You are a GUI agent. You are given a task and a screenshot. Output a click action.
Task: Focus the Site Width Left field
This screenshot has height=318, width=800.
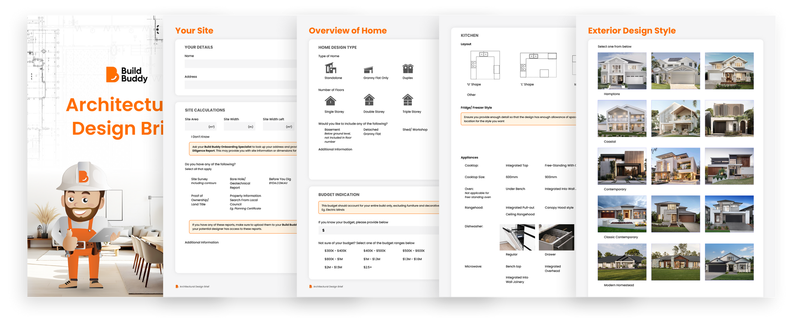pyautogui.click(x=278, y=127)
